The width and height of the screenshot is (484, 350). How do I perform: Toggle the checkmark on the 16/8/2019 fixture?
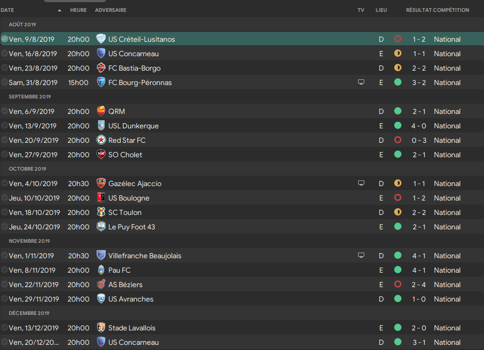tap(4, 53)
